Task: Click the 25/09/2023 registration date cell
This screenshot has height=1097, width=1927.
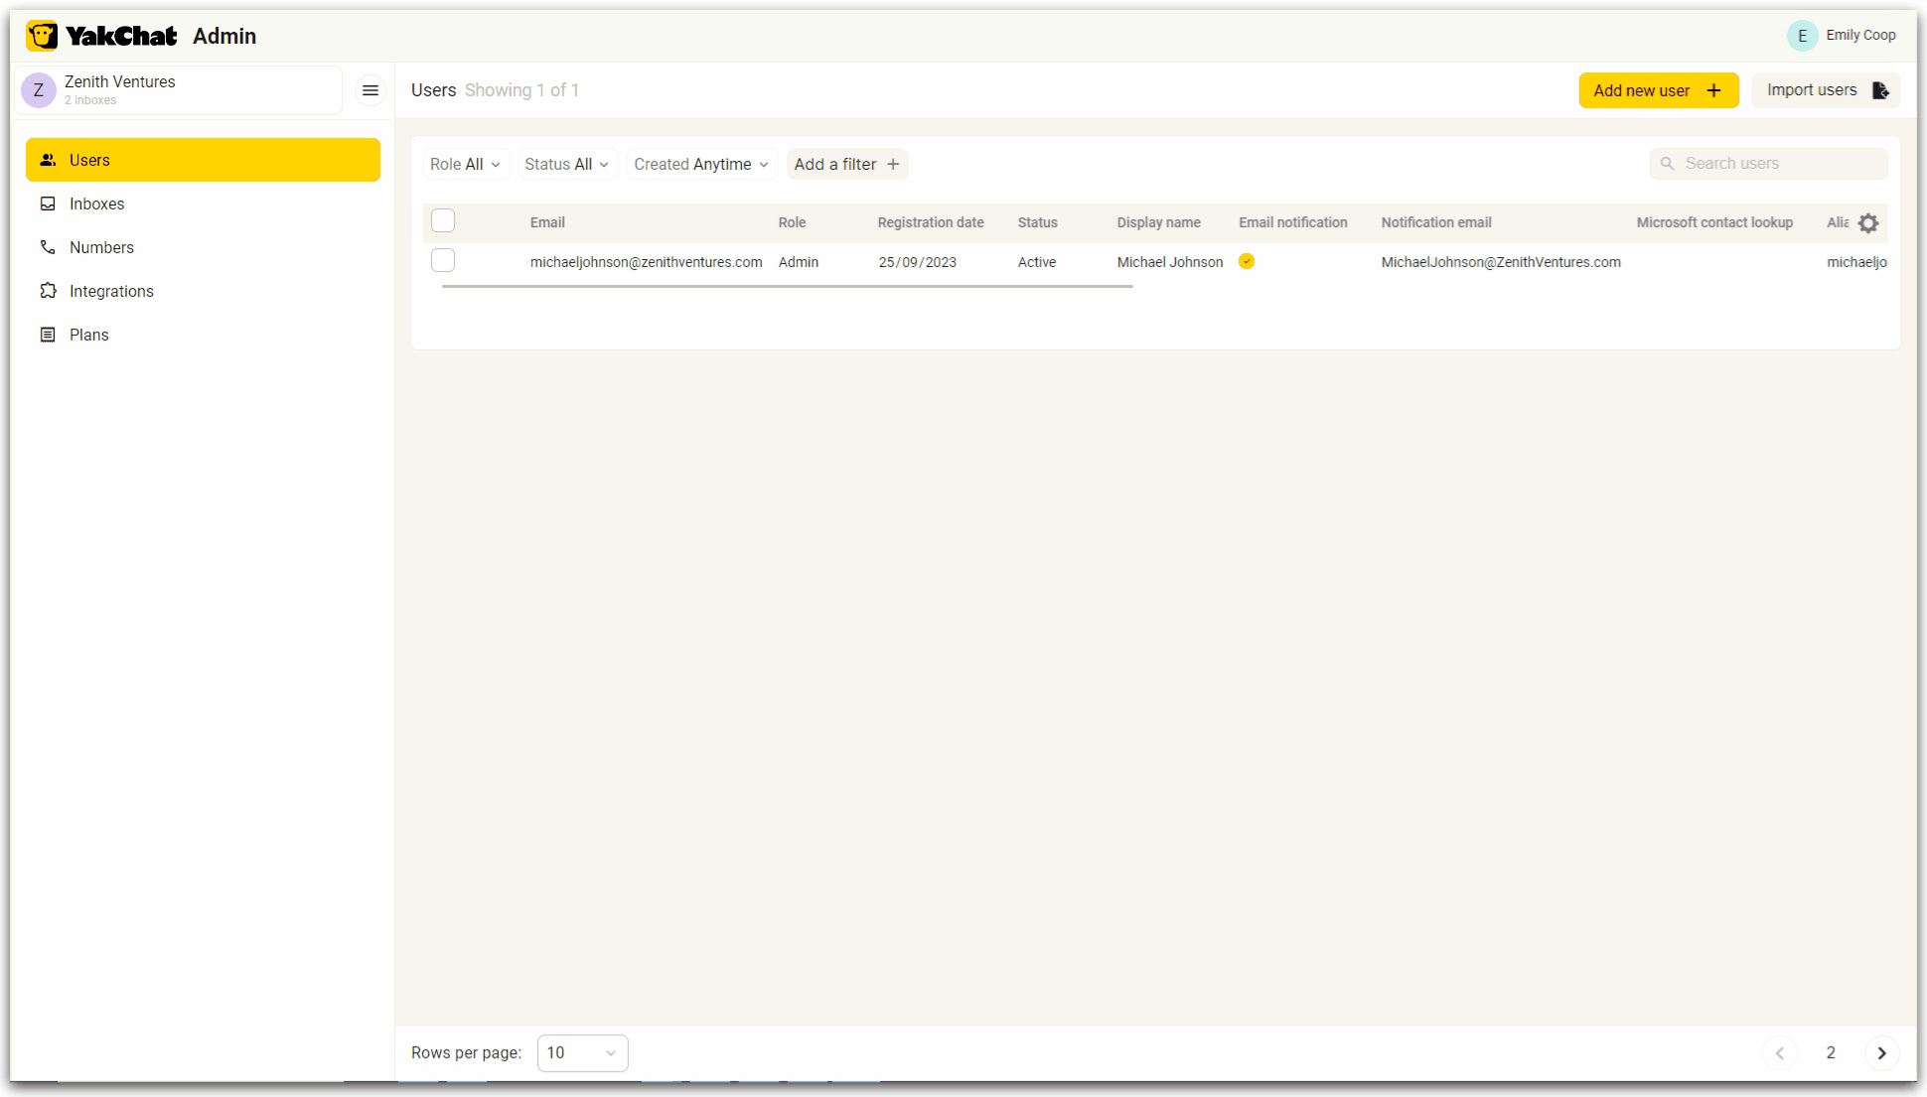Action: click(918, 262)
